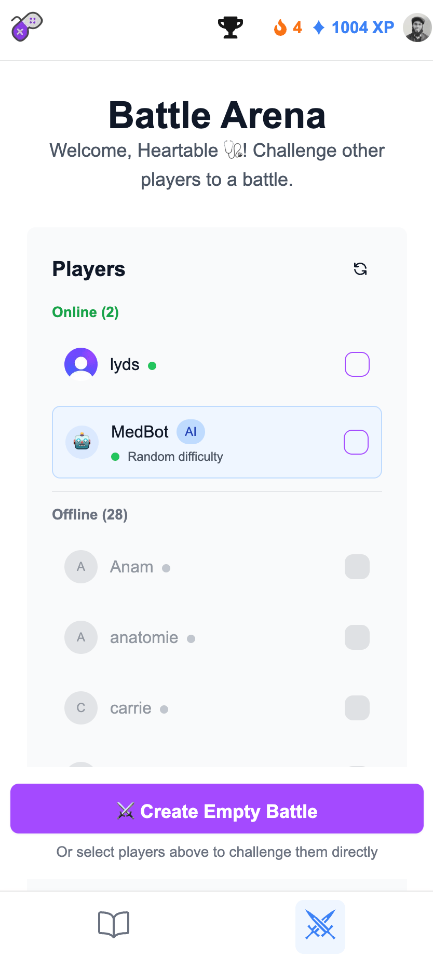The height and width of the screenshot is (957, 433).
Task: Refresh the Players list
Action: tap(360, 269)
